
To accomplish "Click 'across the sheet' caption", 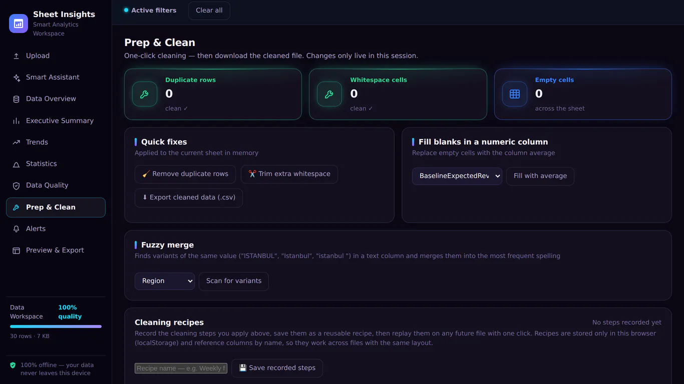I will point(560,109).
